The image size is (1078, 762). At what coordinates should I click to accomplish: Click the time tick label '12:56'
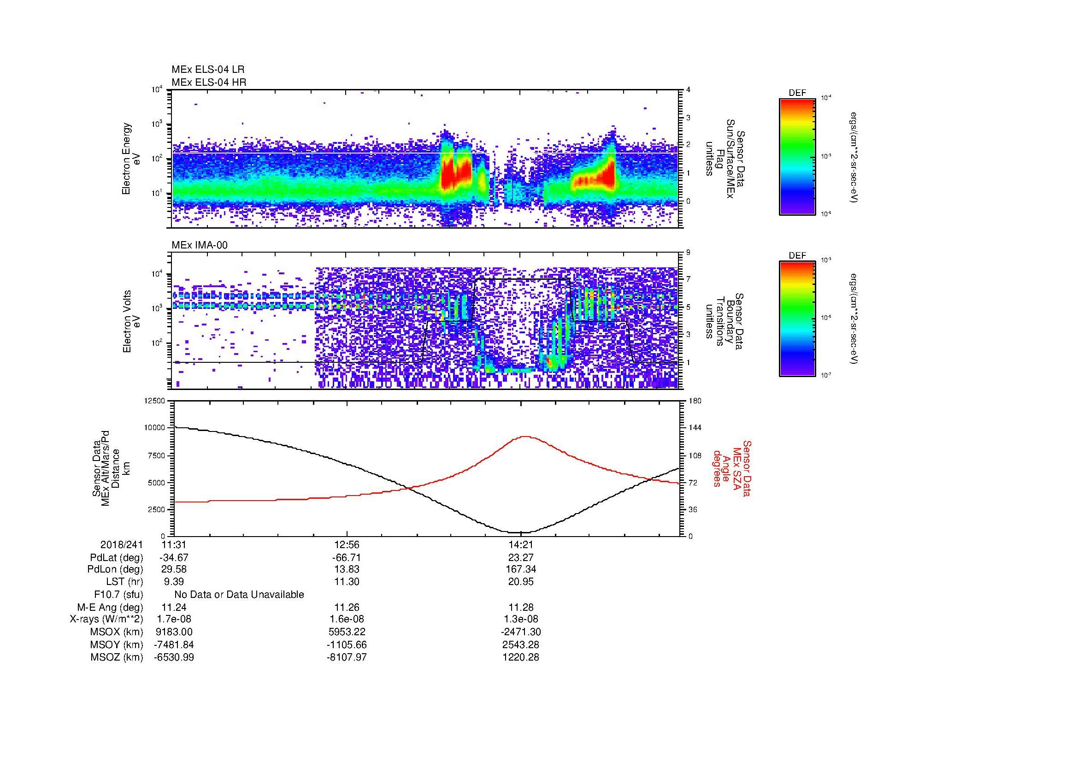347,544
